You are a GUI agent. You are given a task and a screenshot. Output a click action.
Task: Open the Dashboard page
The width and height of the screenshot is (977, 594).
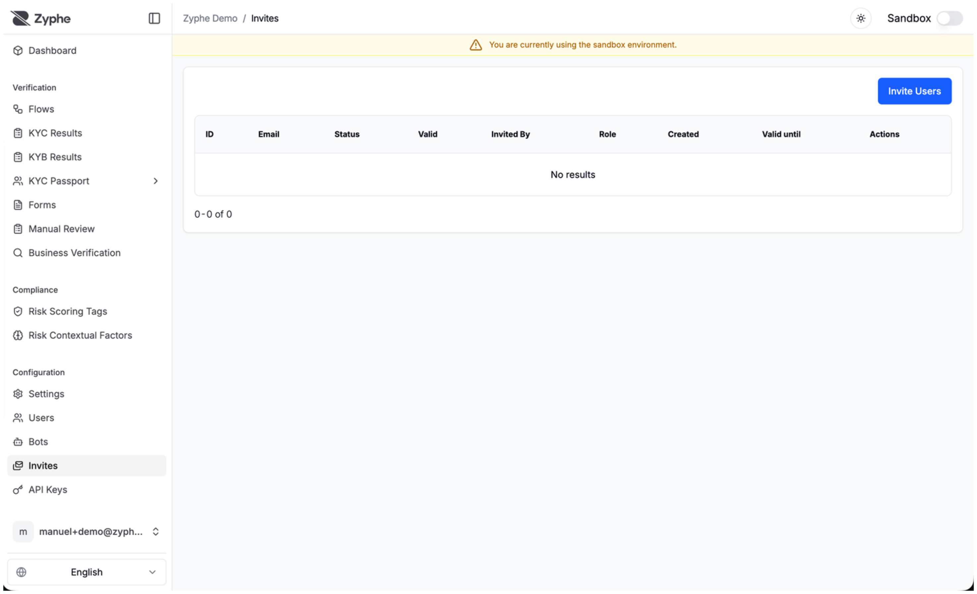[87, 51]
